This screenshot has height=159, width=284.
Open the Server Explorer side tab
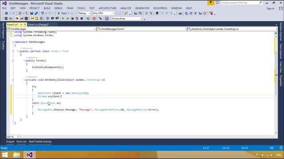coord(3,30)
